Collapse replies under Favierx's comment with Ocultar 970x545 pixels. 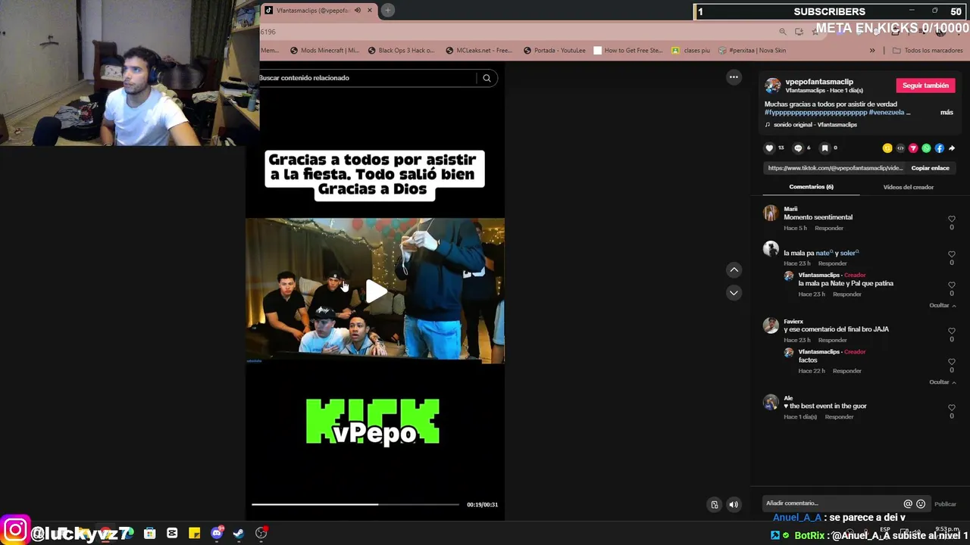click(942, 381)
